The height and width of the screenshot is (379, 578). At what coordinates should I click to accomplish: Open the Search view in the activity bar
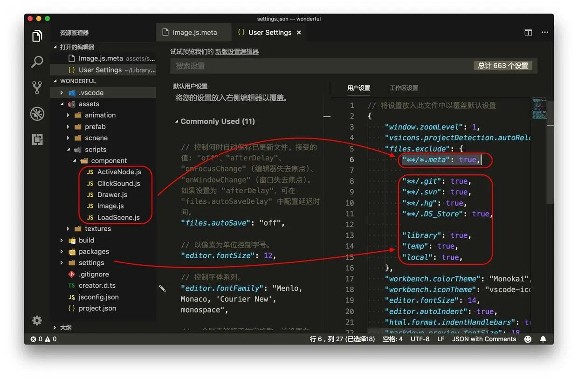point(37,62)
